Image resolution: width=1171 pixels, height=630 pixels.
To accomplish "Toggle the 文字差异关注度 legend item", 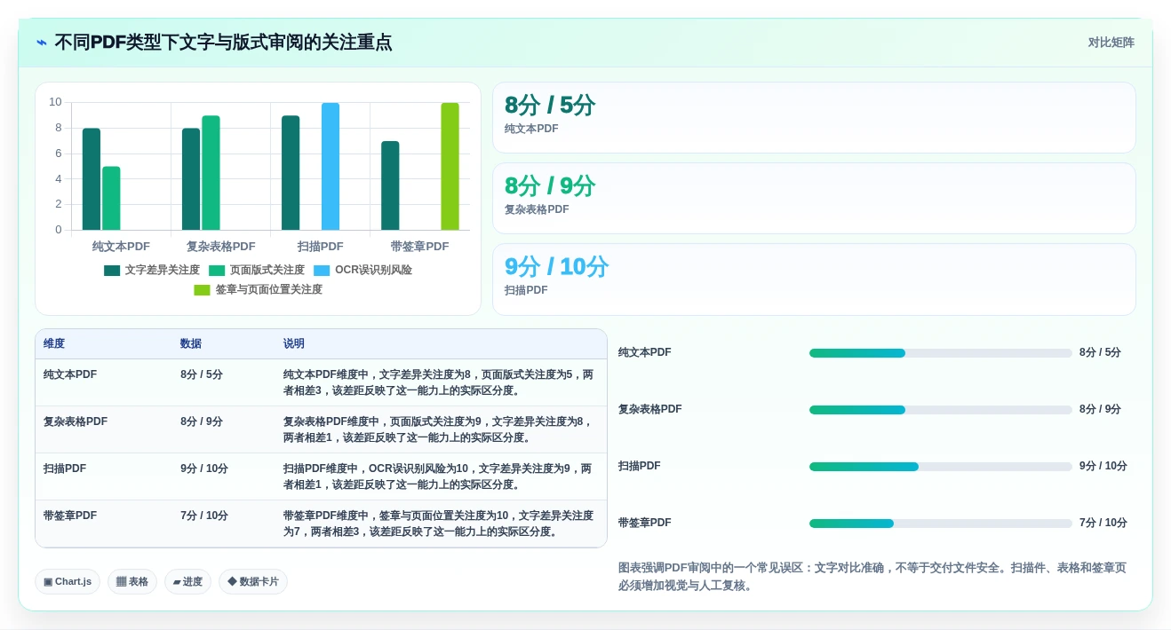I will 152,271.
